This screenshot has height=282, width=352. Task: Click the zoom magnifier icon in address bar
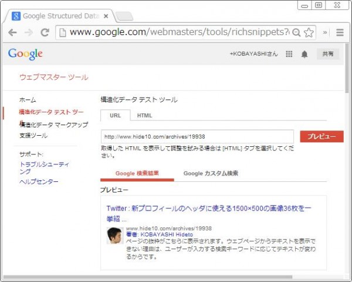[x=296, y=33]
